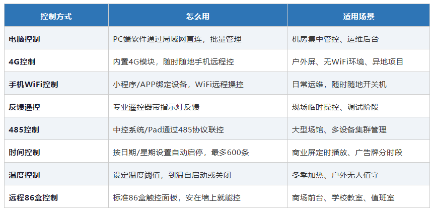Click cell 冬季加热、户外无人值守

[x=358, y=174]
